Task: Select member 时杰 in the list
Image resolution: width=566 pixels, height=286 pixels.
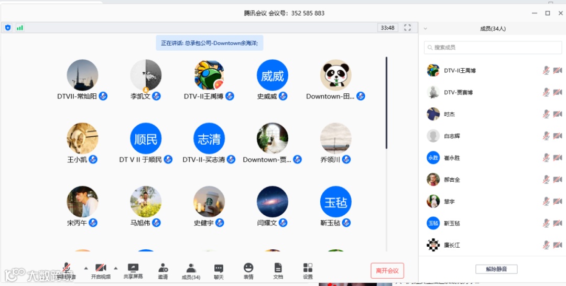Action: tap(493, 114)
